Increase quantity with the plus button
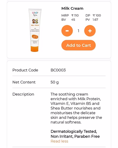Viewport: 118px width, 148px height. tap(90, 31)
